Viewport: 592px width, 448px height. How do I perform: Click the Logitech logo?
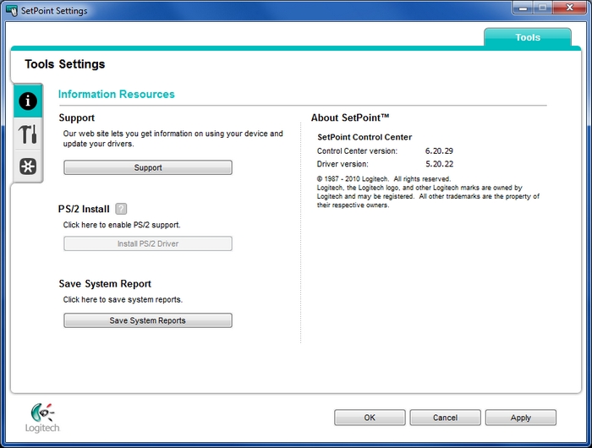pyautogui.click(x=42, y=418)
